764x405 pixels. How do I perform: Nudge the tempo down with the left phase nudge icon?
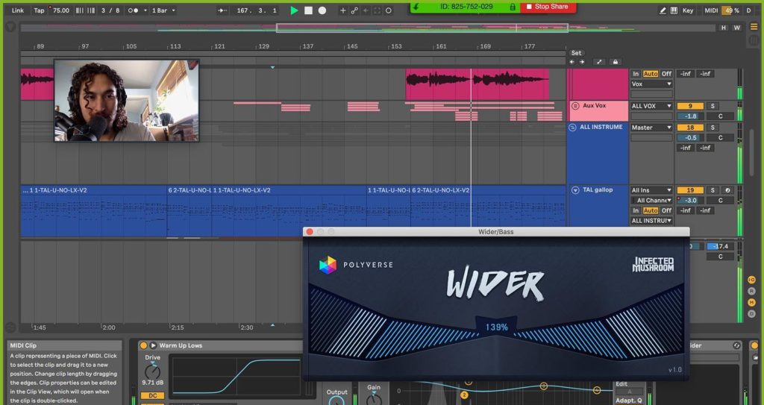pos(79,10)
